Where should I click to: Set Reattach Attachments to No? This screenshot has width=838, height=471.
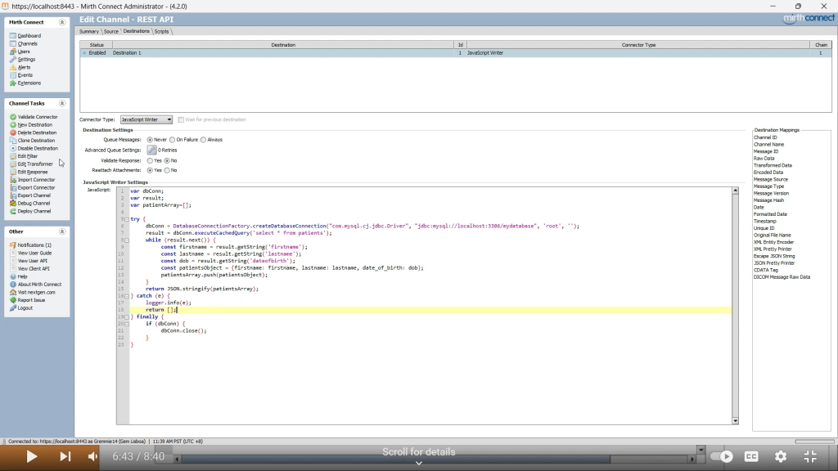(167, 170)
